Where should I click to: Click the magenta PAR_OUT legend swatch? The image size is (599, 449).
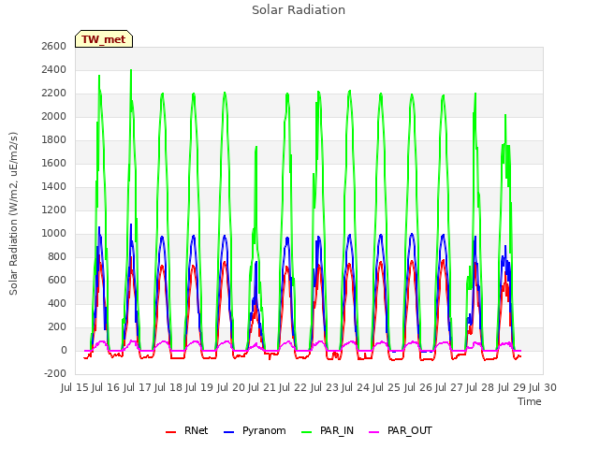373,432
